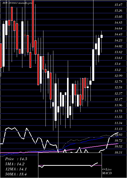The width and height of the screenshot is (127, 178).
Task: Click the 12.78 price level
Action: [x=119, y=82]
